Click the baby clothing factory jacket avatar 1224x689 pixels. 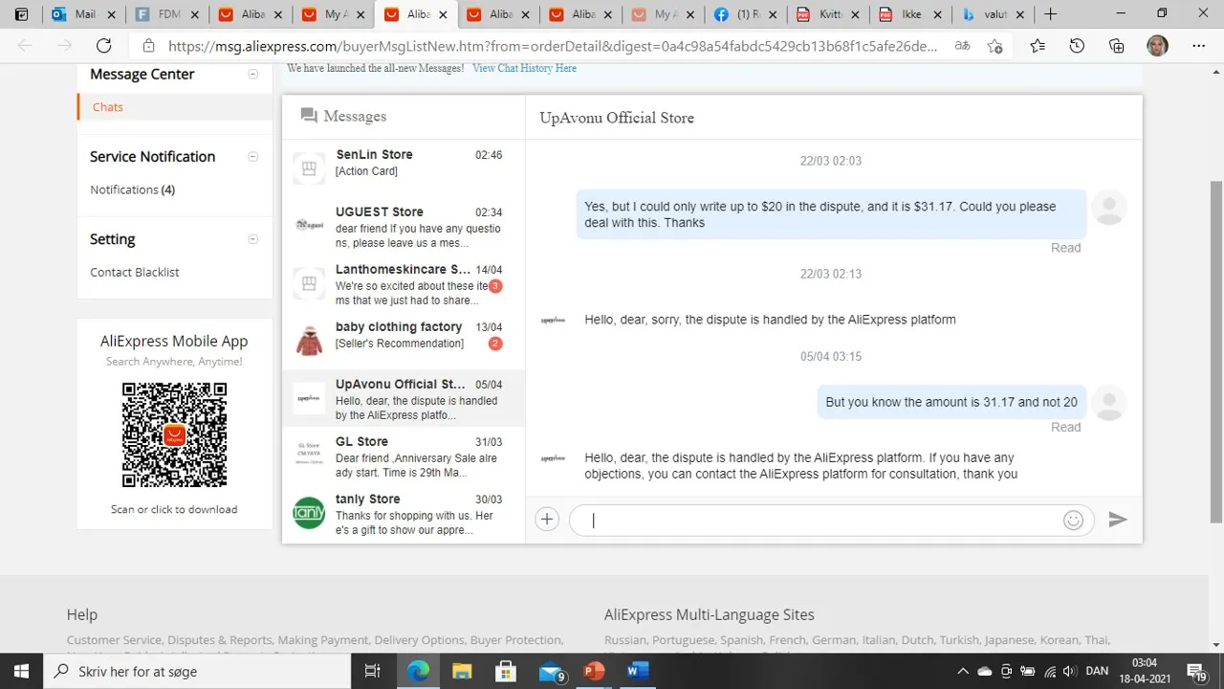(309, 341)
